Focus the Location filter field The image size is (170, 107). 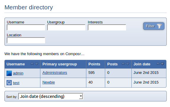(26, 40)
